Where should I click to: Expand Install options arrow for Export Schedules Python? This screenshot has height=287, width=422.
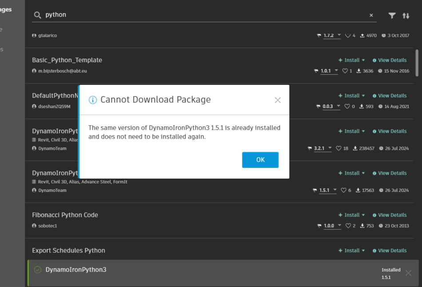tap(363, 251)
